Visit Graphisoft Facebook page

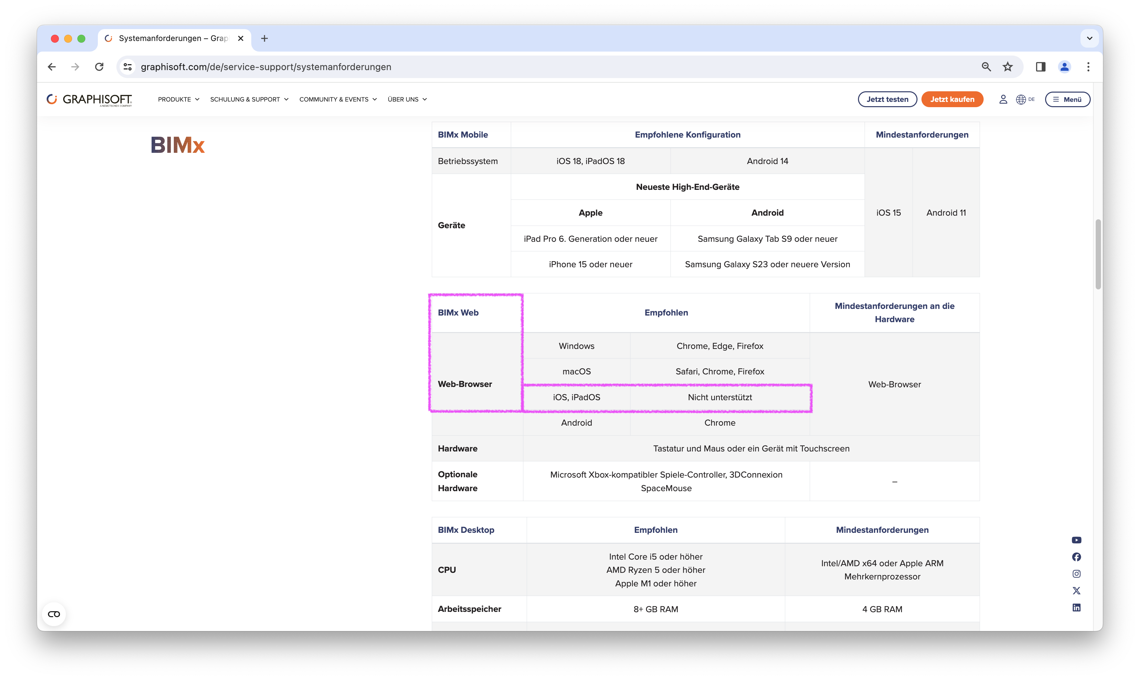pyautogui.click(x=1076, y=557)
